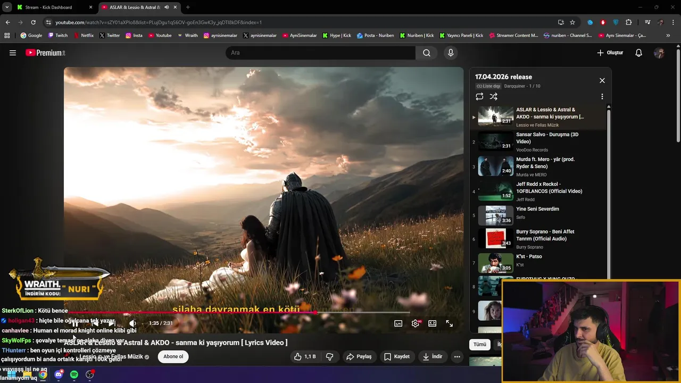Viewport: 681px width, 383px height.
Task: Open the Streamer Content M... bookmark
Action: [x=513, y=36]
